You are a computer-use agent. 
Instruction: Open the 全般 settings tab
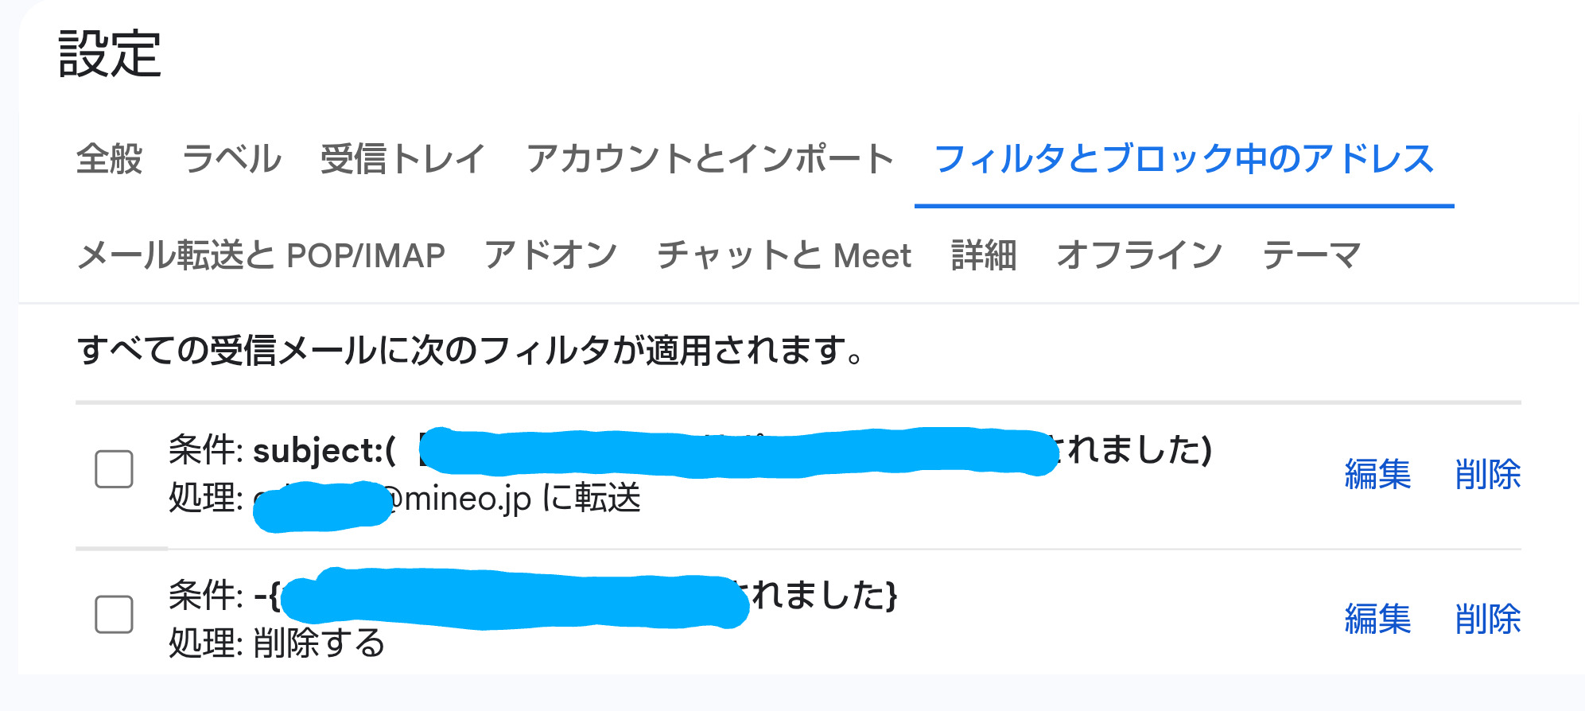coord(109,159)
